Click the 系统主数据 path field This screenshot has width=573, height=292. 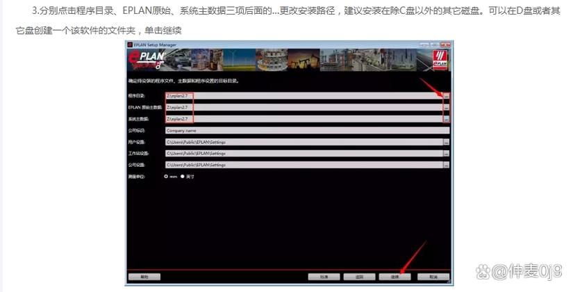point(304,120)
